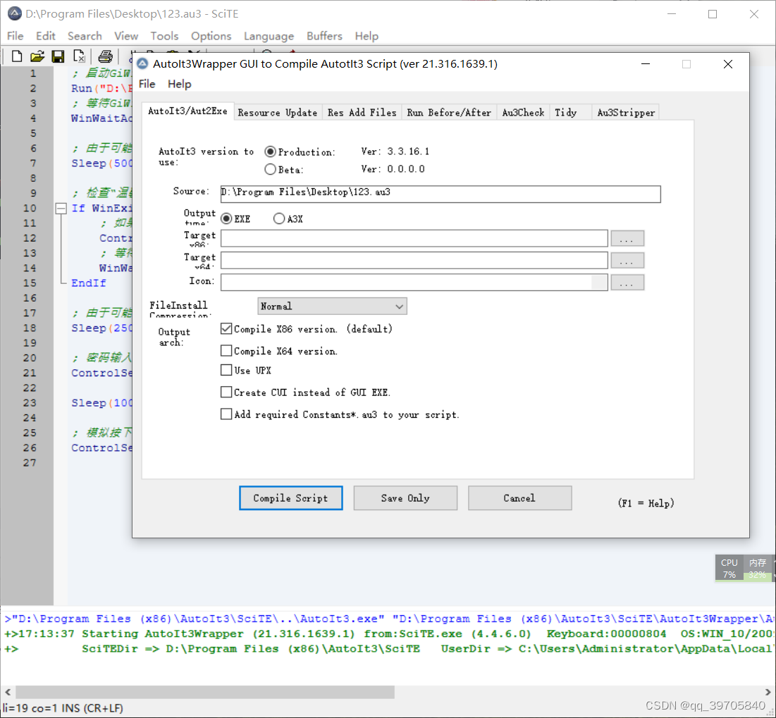Open SciTE View menu

click(126, 36)
